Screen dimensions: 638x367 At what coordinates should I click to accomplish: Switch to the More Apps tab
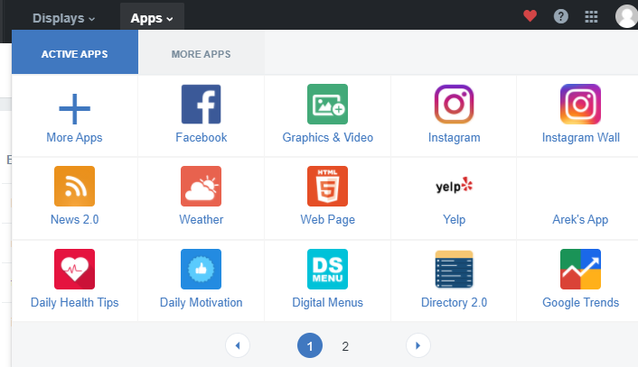201,54
